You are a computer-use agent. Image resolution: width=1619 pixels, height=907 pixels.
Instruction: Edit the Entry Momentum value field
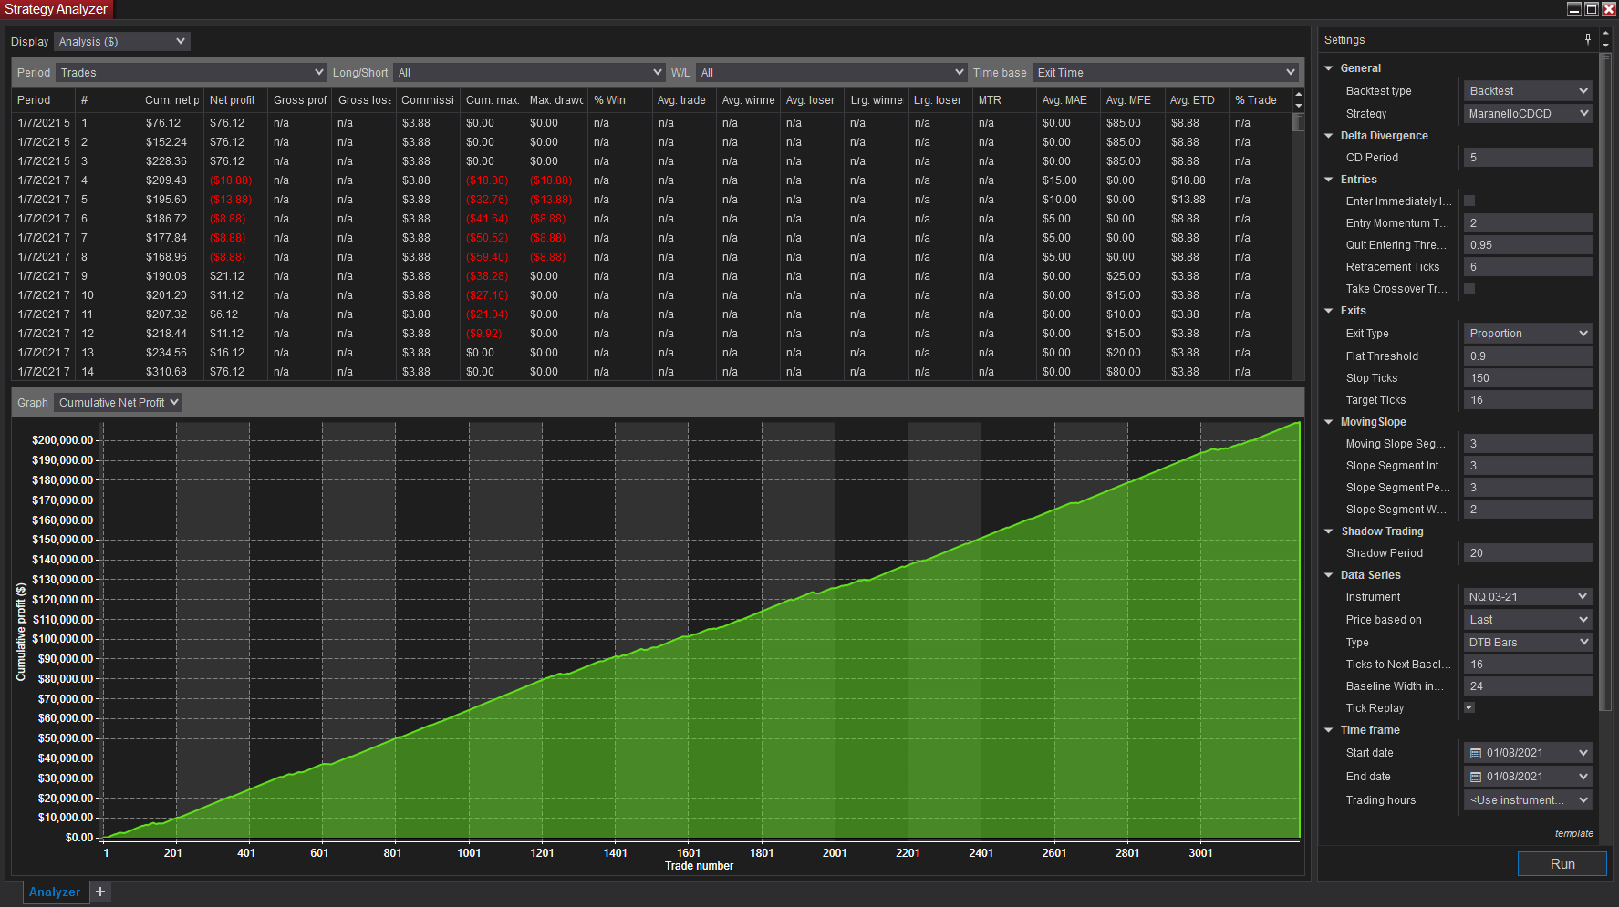(1528, 223)
